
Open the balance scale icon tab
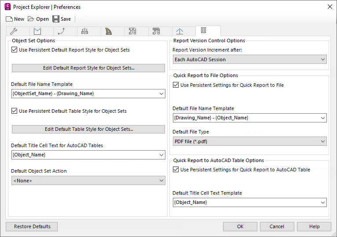(85, 31)
